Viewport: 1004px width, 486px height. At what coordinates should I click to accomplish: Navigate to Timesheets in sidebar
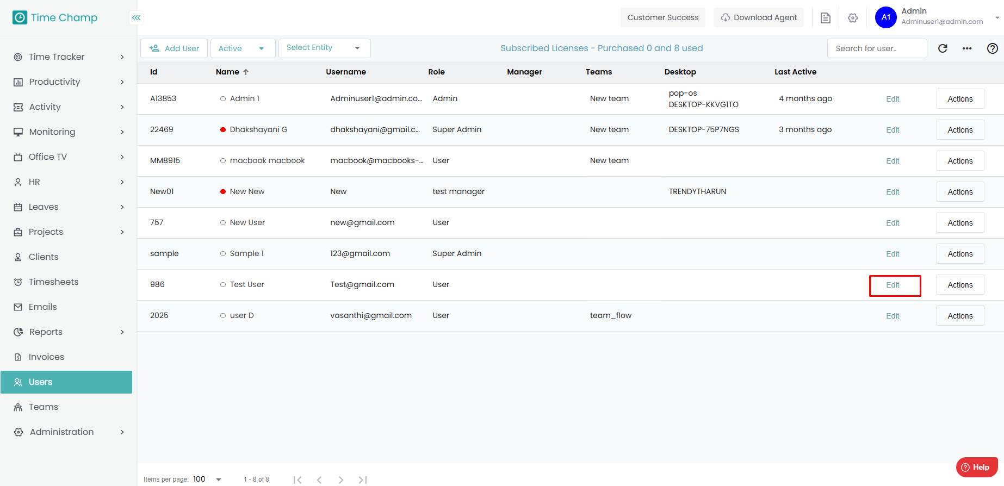[x=53, y=282]
